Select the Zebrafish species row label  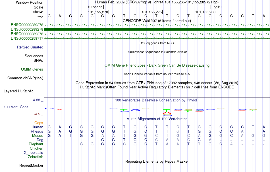pos(36,157)
